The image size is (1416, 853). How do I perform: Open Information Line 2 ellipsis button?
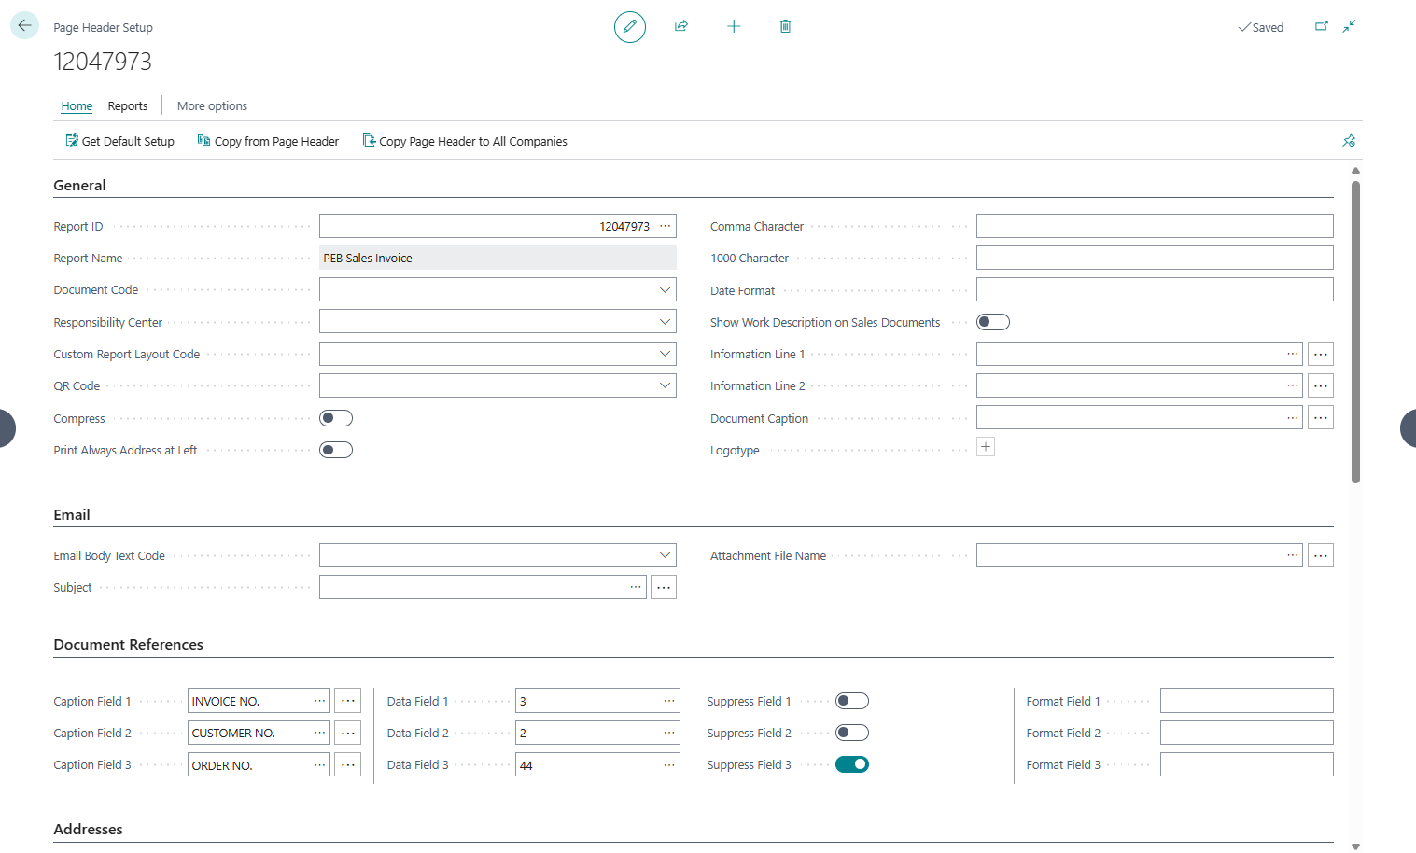[x=1321, y=385]
